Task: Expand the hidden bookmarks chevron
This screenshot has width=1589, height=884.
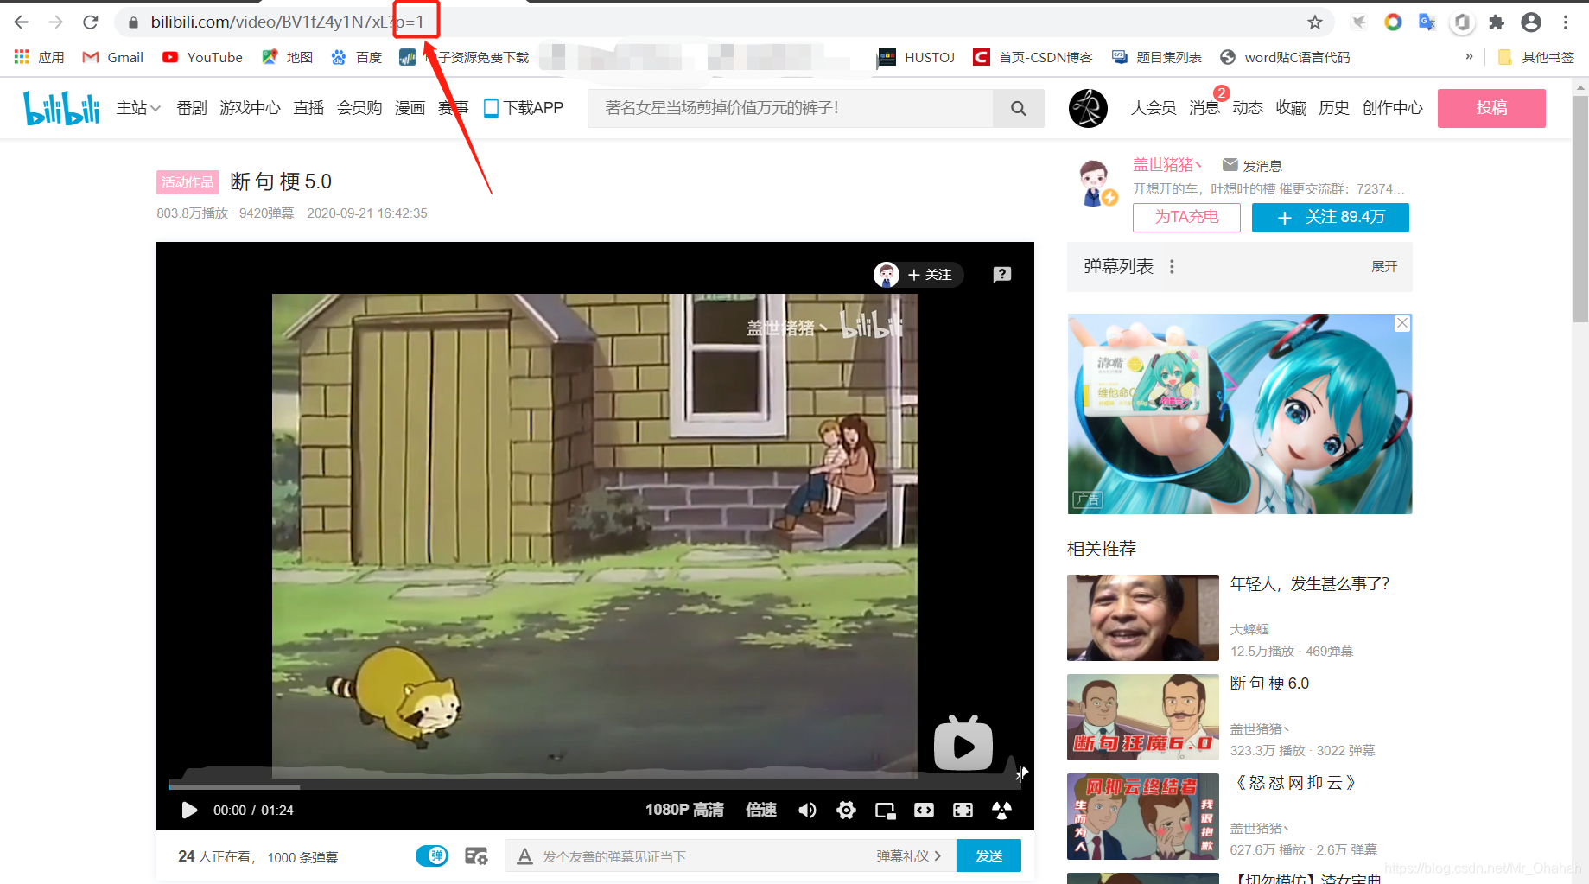Action: point(1469,57)
